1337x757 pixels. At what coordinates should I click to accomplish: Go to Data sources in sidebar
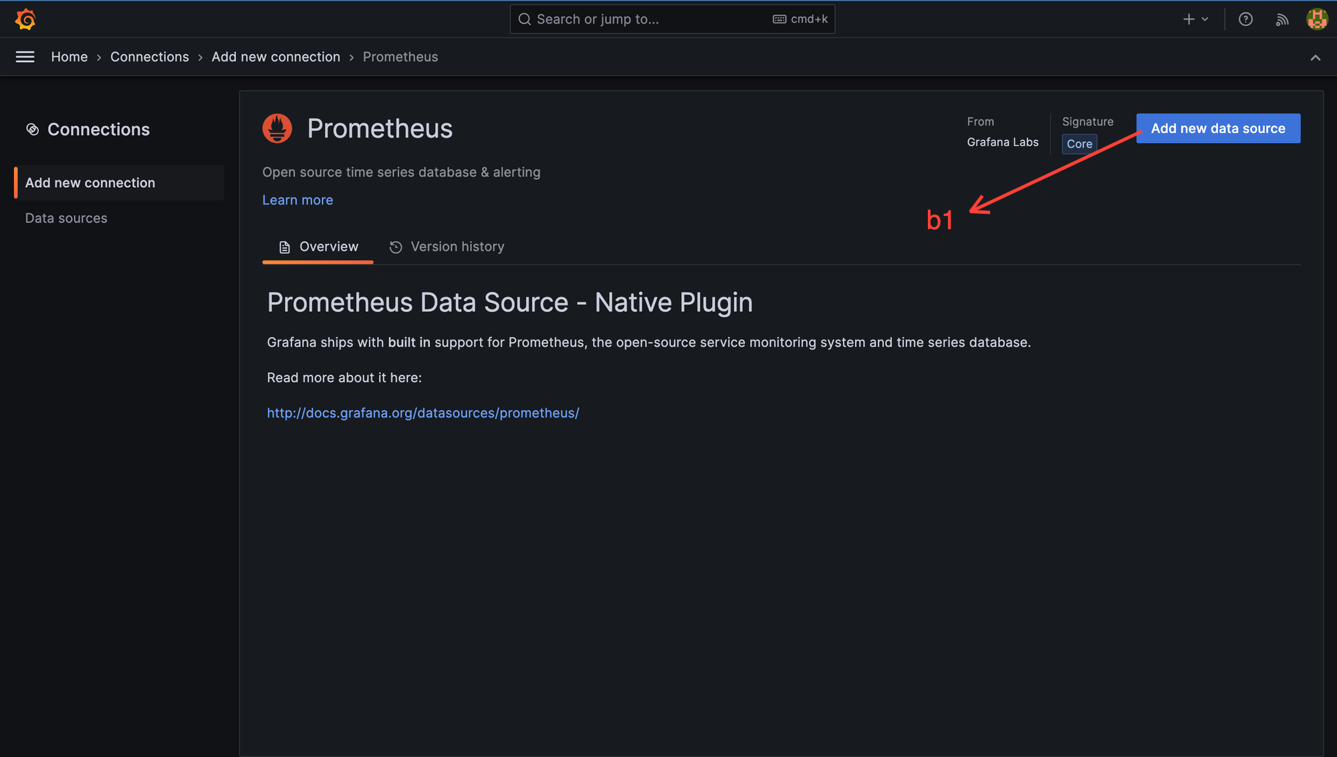click(66, 218)
